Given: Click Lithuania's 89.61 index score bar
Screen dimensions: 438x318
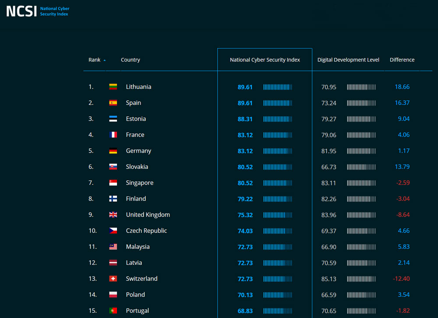Looking at the screenshot, I should [x=278, y=87].
